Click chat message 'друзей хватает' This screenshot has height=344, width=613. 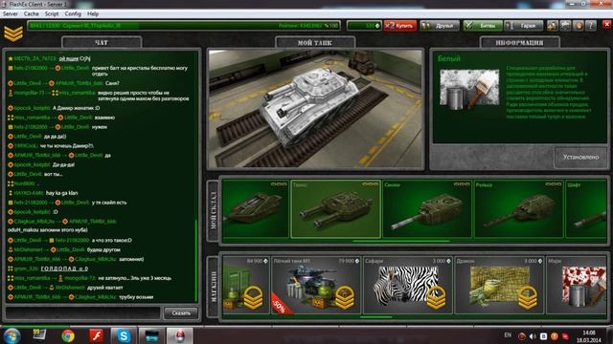point(104,288)
